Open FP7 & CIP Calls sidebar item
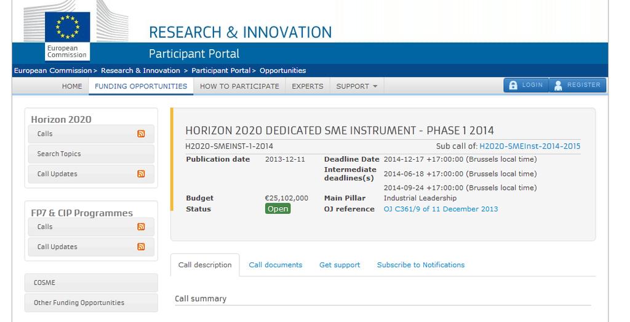 91,227
